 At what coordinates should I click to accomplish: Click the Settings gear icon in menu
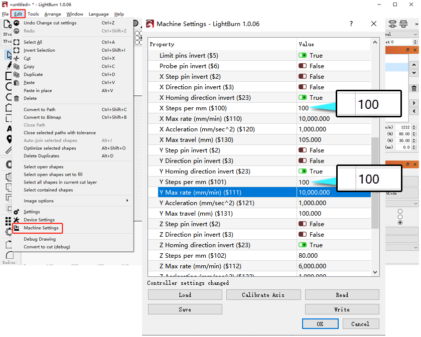pyautogui.click(x=17, y=212)
